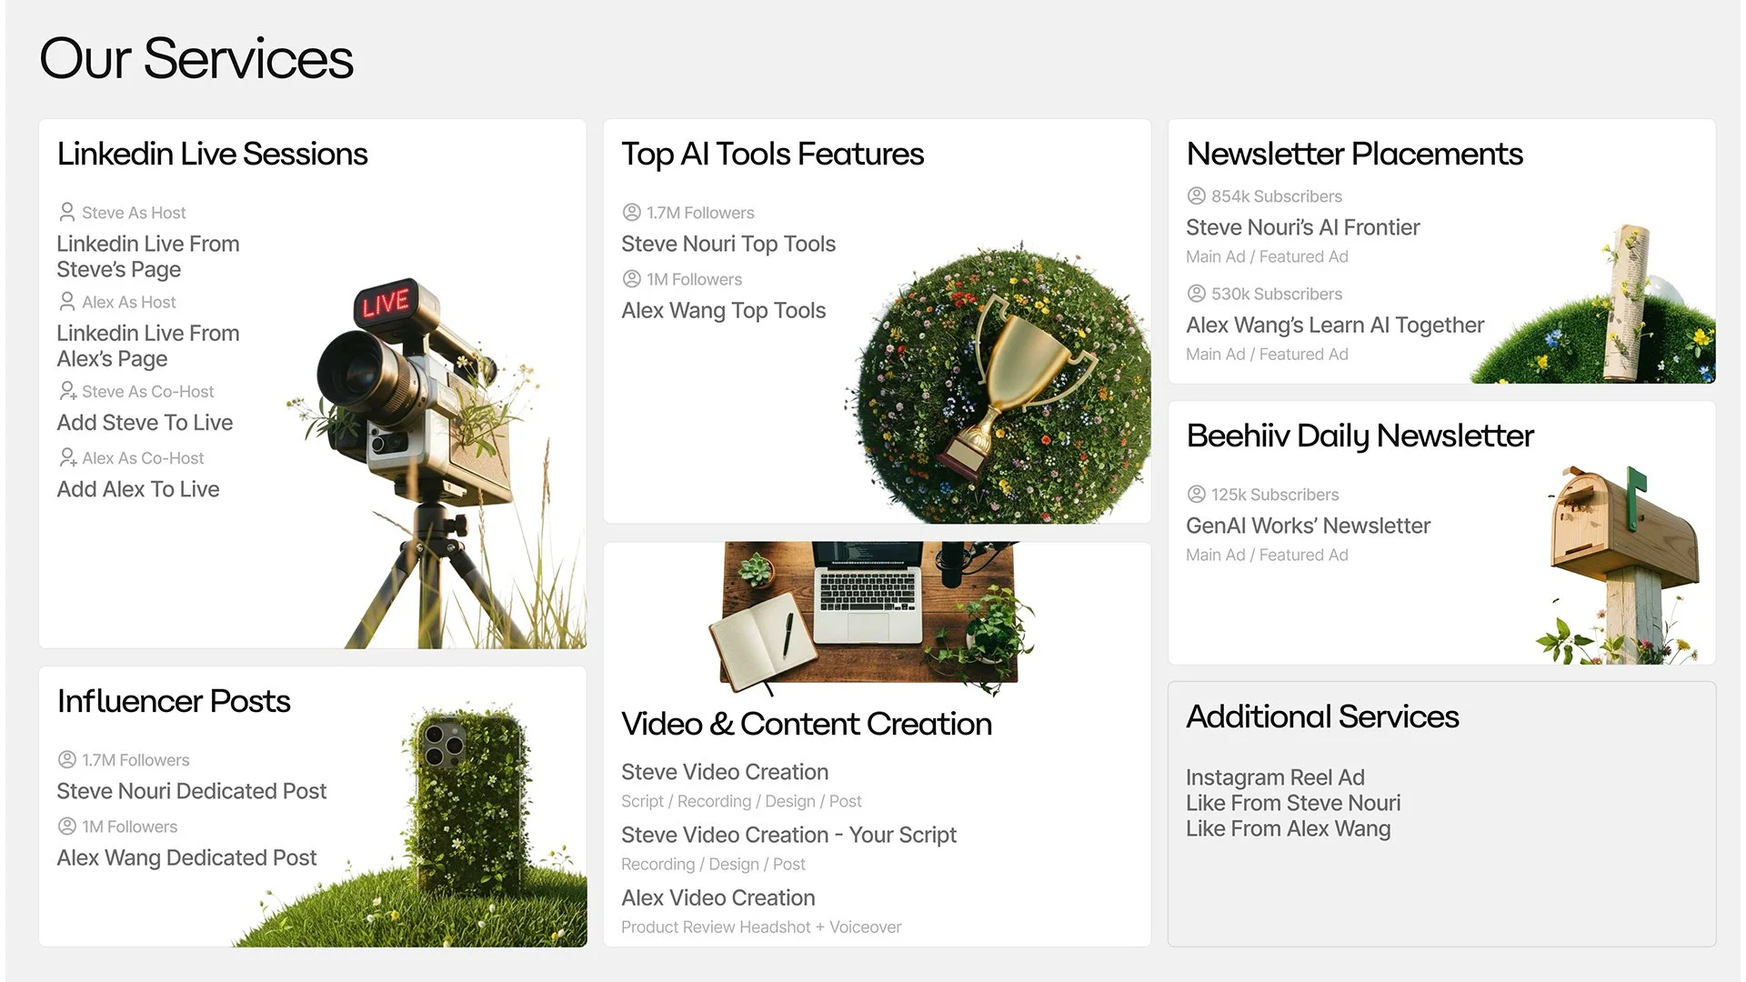Click "Product Review Headshot + Voiceover"

pos(761,927)
